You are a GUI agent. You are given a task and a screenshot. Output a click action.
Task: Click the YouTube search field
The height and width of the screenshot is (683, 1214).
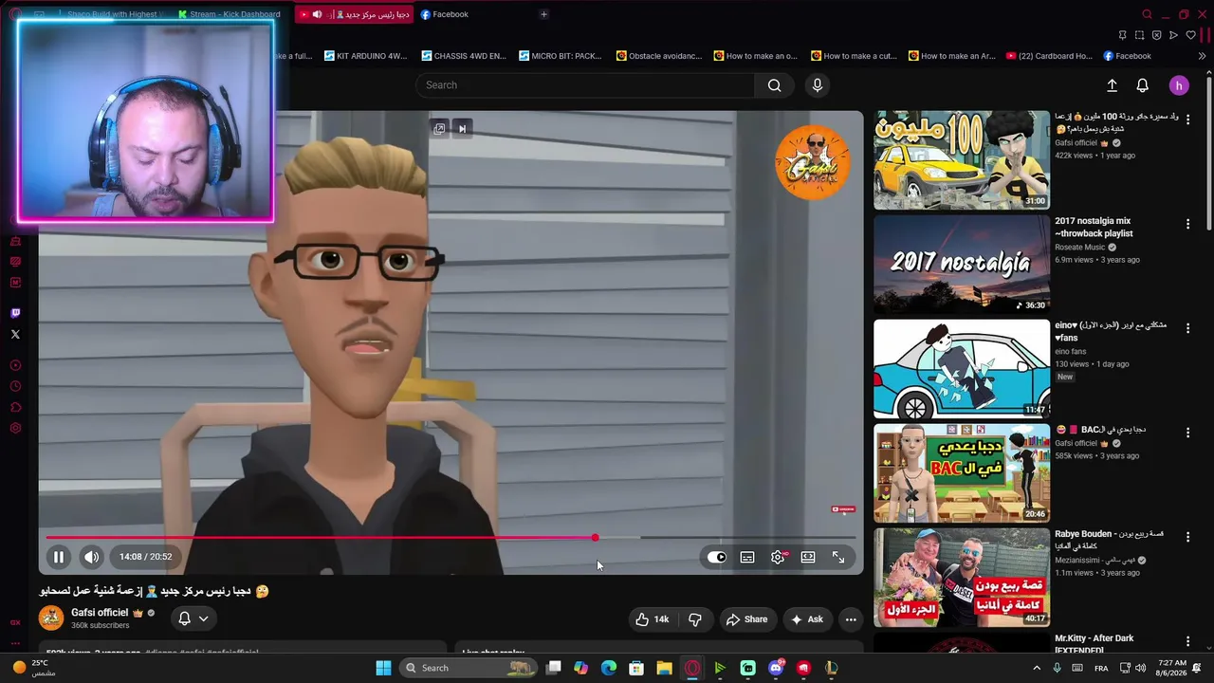585,85
